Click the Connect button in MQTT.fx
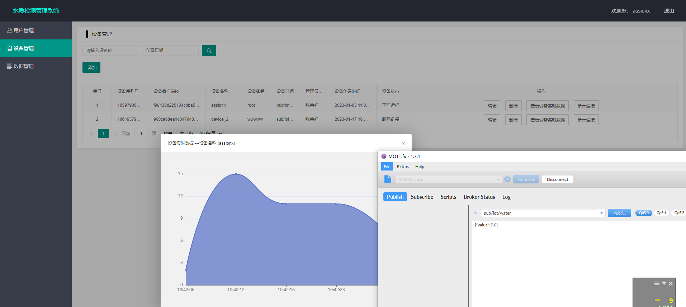This screenshot has height=307, width=686. tap(526, 179)
